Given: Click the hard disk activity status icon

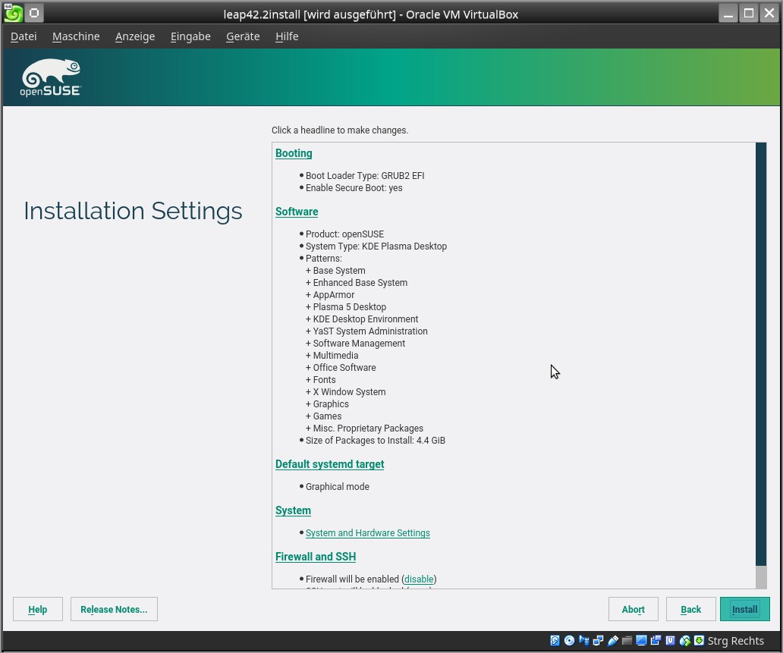Looking at the screenshot, I should (555, 641).
